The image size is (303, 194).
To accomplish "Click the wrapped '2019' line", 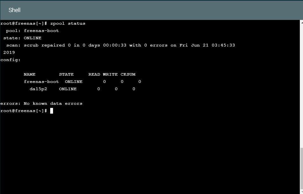I will coord(9,53).
